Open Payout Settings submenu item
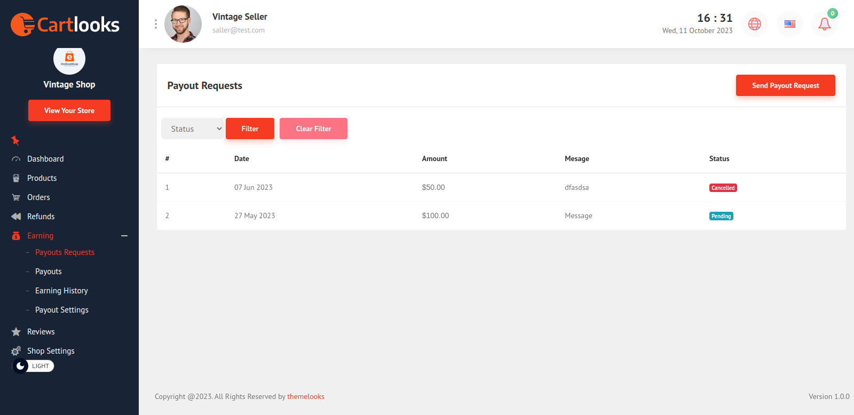Screen dimensions: 854x415 pos(62,310)
